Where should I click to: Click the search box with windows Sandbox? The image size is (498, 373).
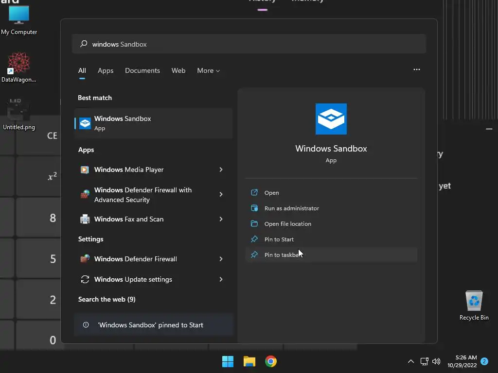pos(249,44)
